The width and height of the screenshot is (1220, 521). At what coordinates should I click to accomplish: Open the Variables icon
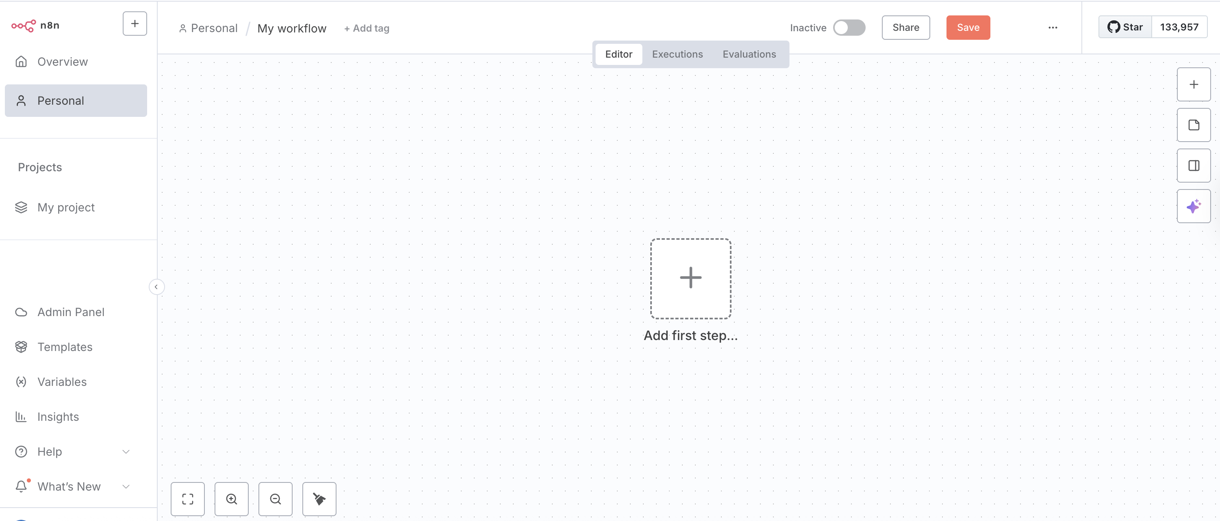[x=21, y=382]
